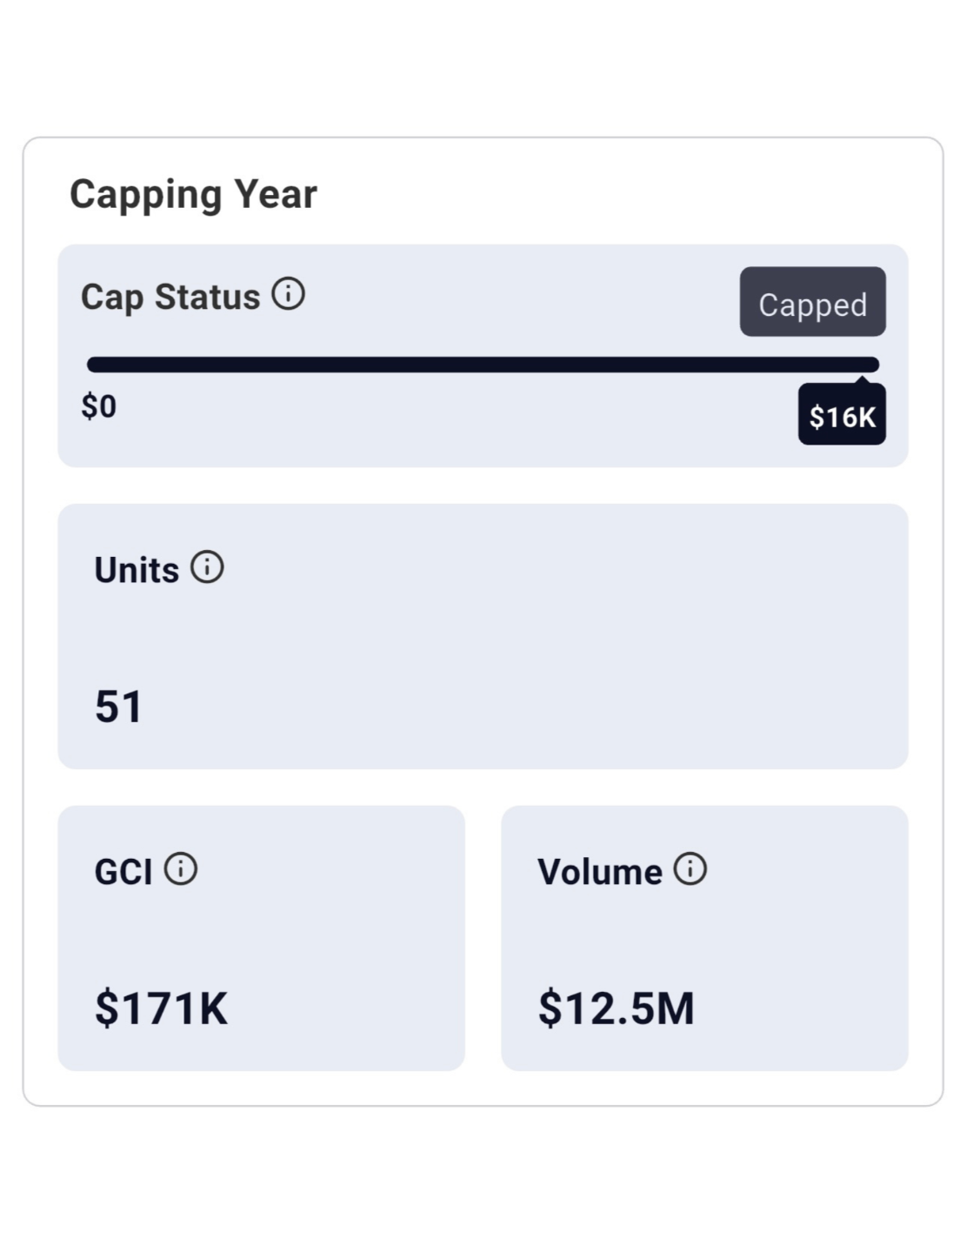Viewport: 967px width, 1253px height.
Task: Select the $16K cap marker label
Action: (842, 416)
